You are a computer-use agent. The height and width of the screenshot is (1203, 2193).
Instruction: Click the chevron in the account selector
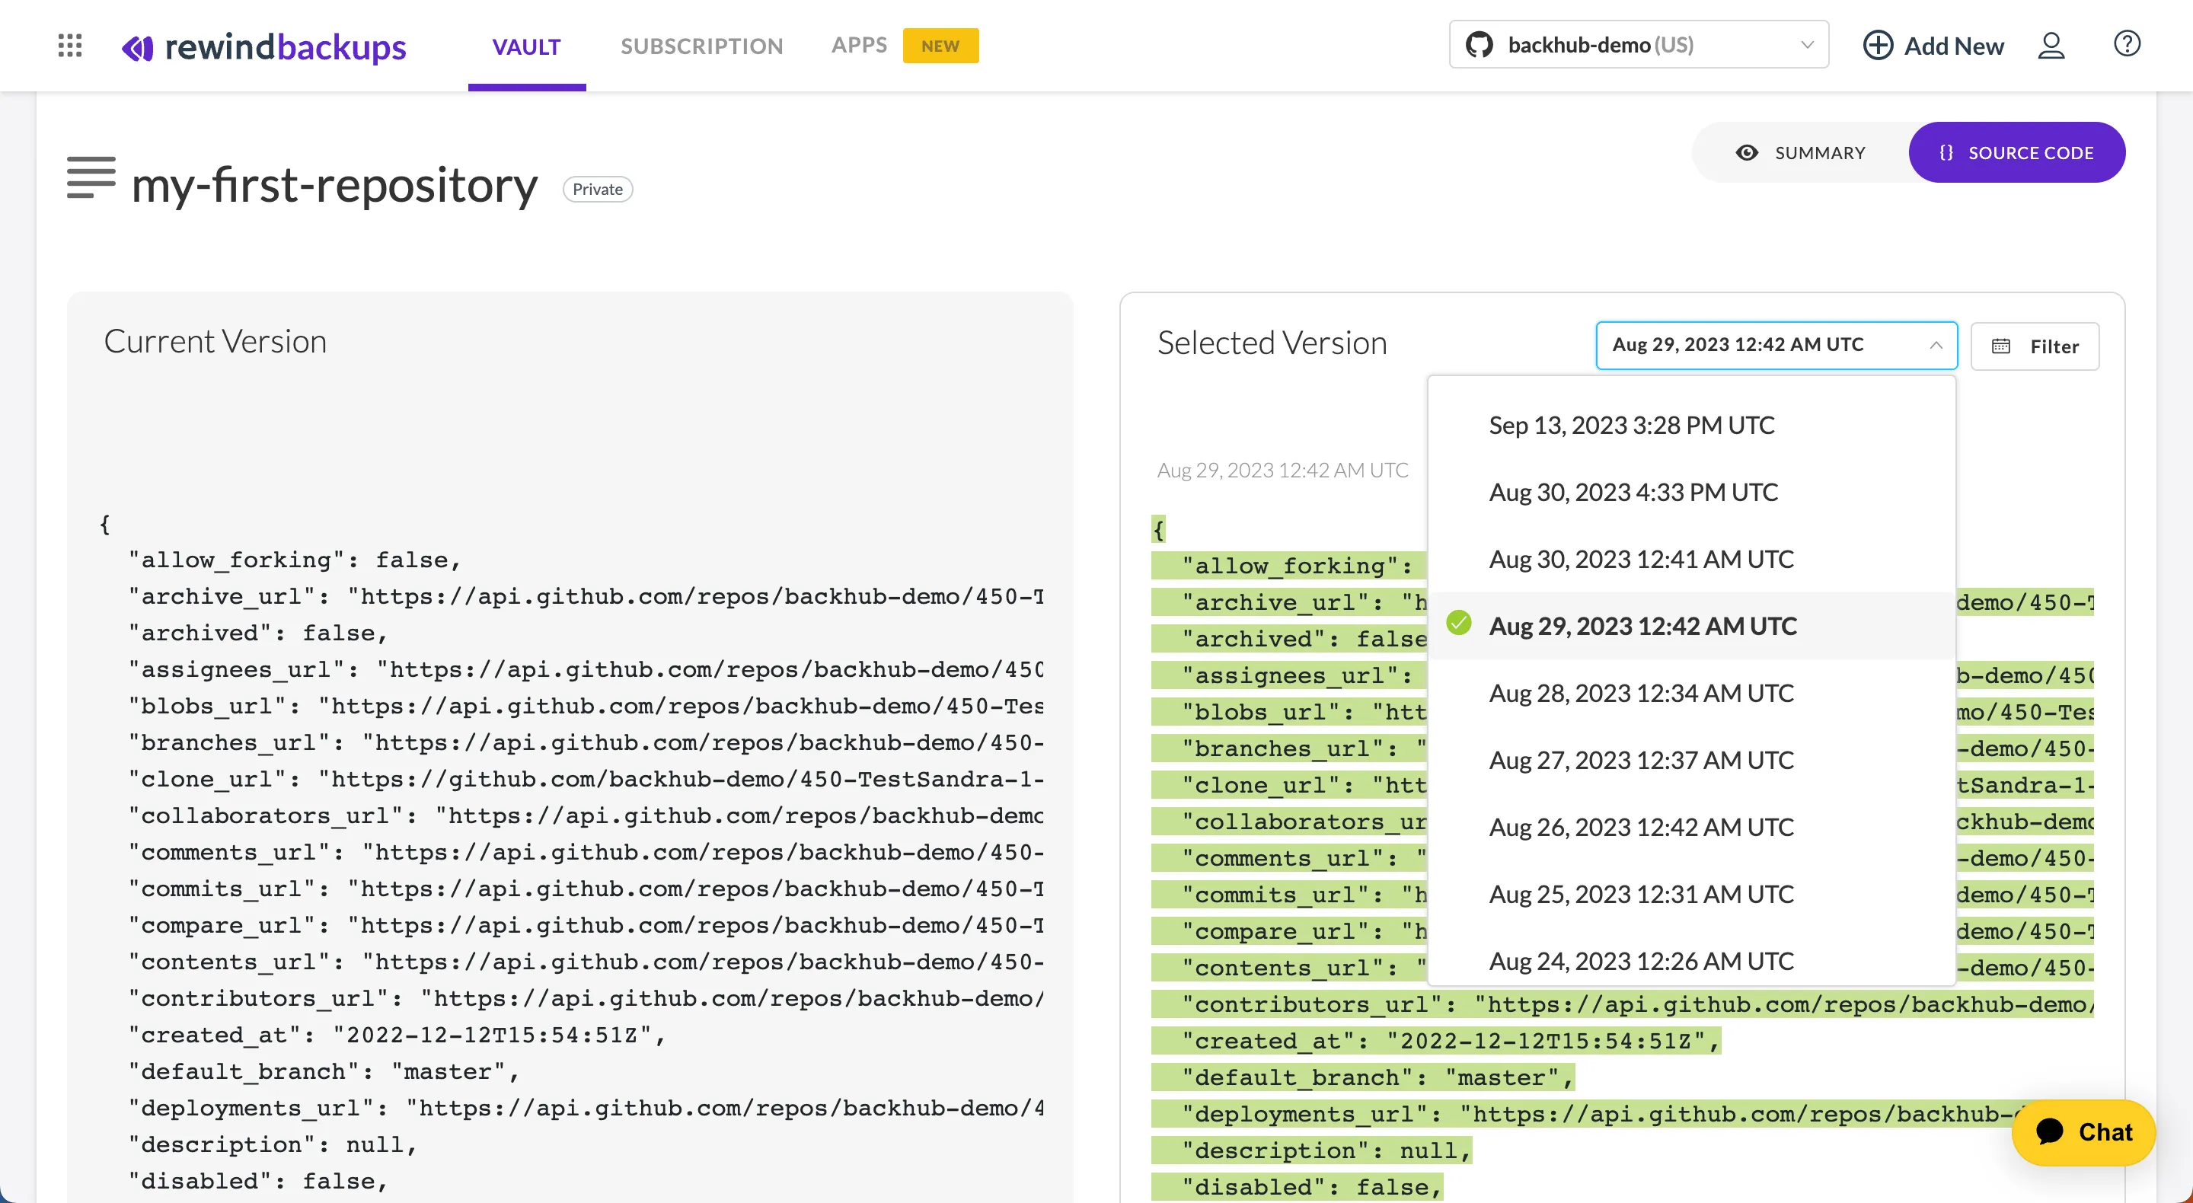(x=1806, y=45)
